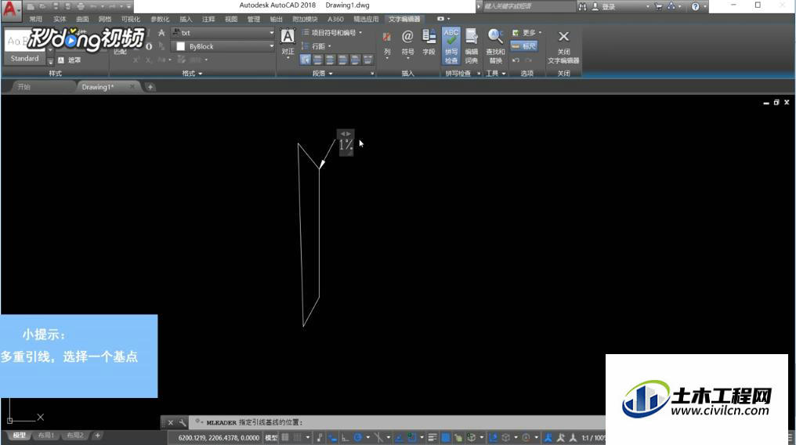Open the Home (常用) ribbon tab
The width and height of the screenshot is (796, 445).
coord(35,20)
